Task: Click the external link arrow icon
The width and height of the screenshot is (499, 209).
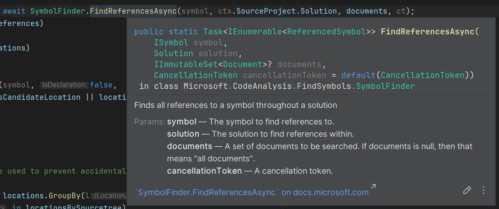Action: [373, 186]
